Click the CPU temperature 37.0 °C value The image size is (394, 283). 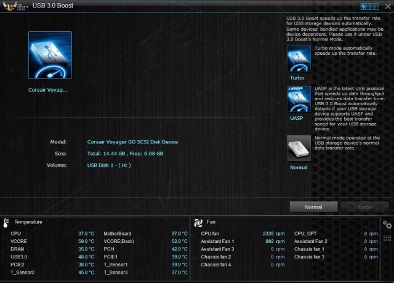(x=86, y=234)
